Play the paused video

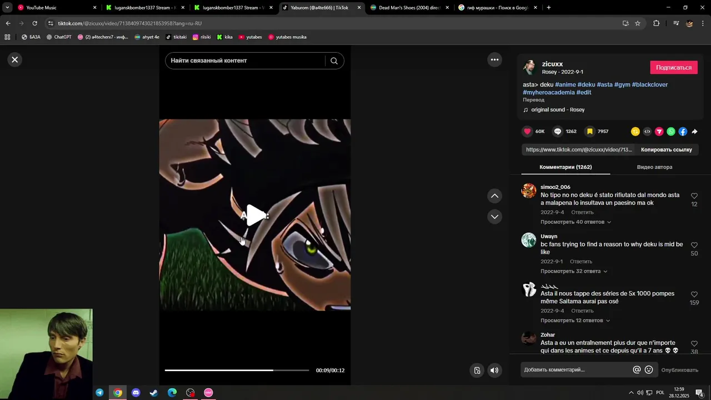[255, 215]
